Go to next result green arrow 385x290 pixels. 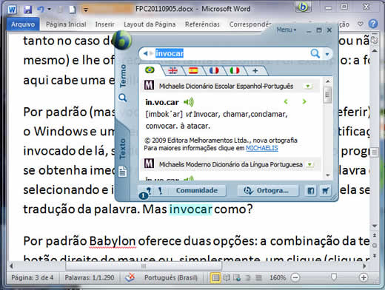coord(304,101)
